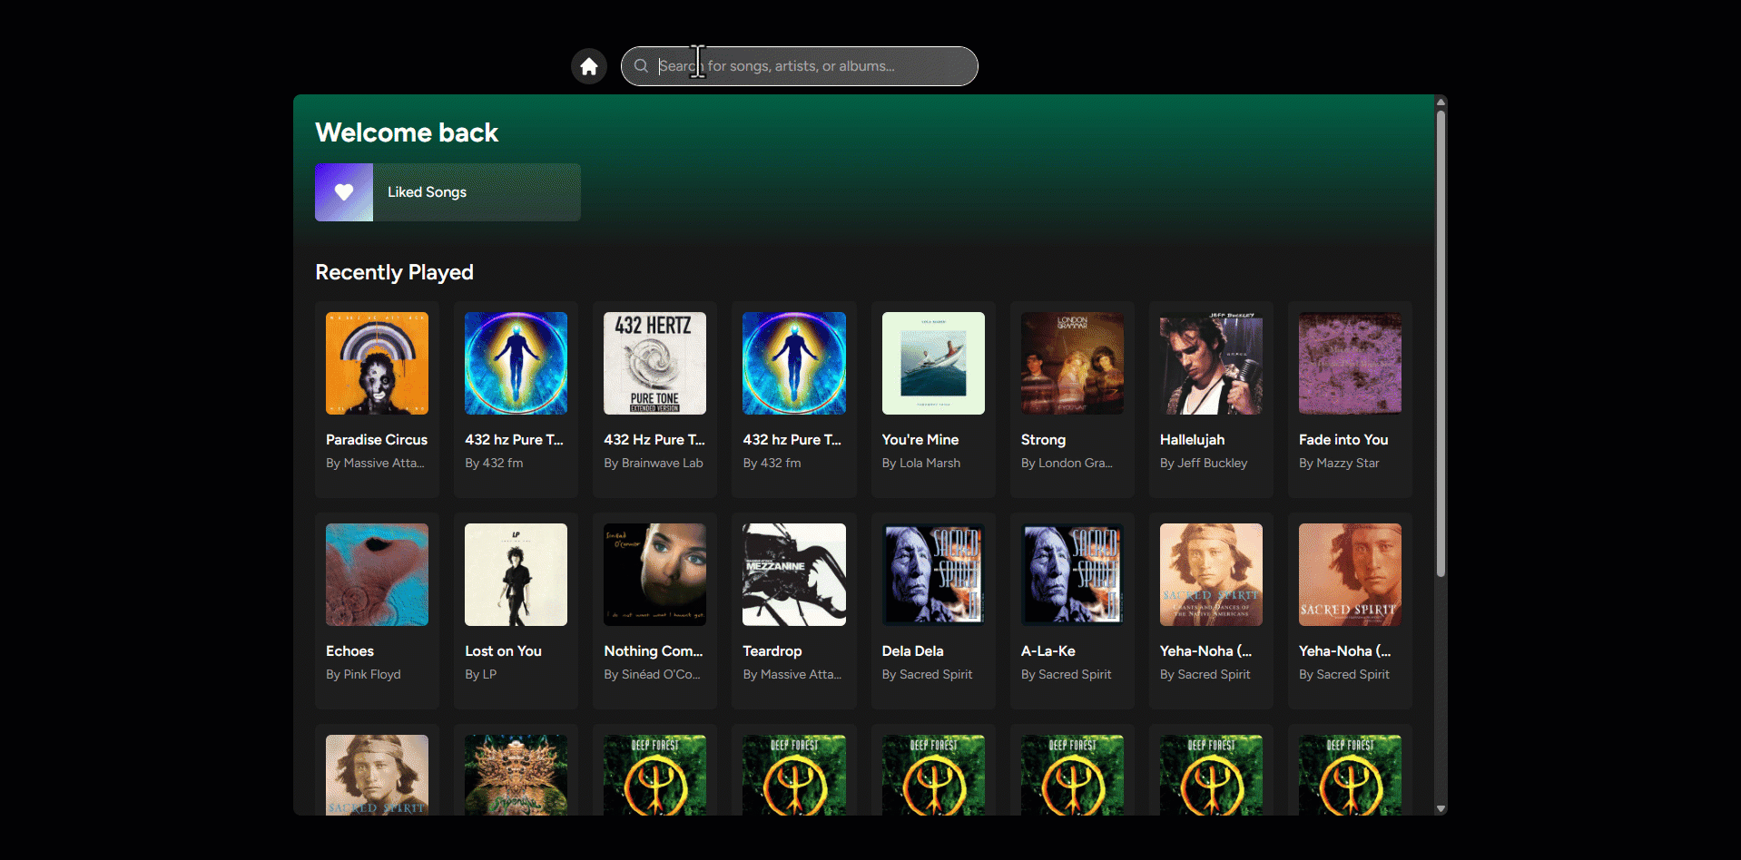
Task: Open Fade into You cover art
Action: coord(1350,363)
